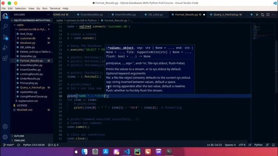Change end of line sequence LF

(x=250, y=145)
